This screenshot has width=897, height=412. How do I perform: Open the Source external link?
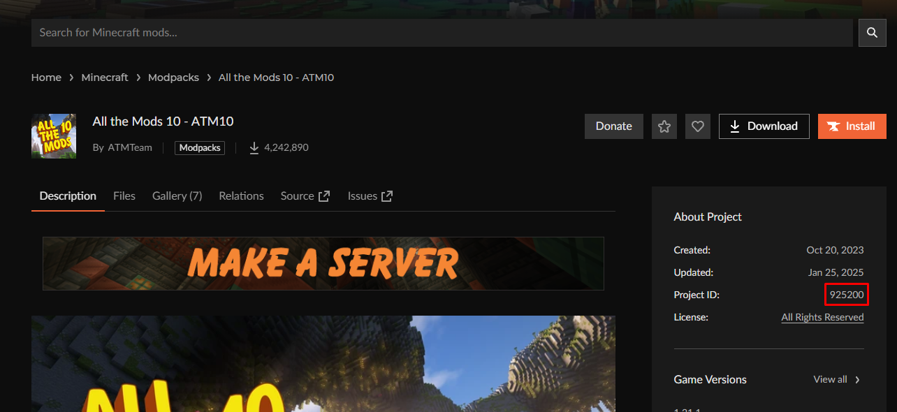click(x=305, y=196)
